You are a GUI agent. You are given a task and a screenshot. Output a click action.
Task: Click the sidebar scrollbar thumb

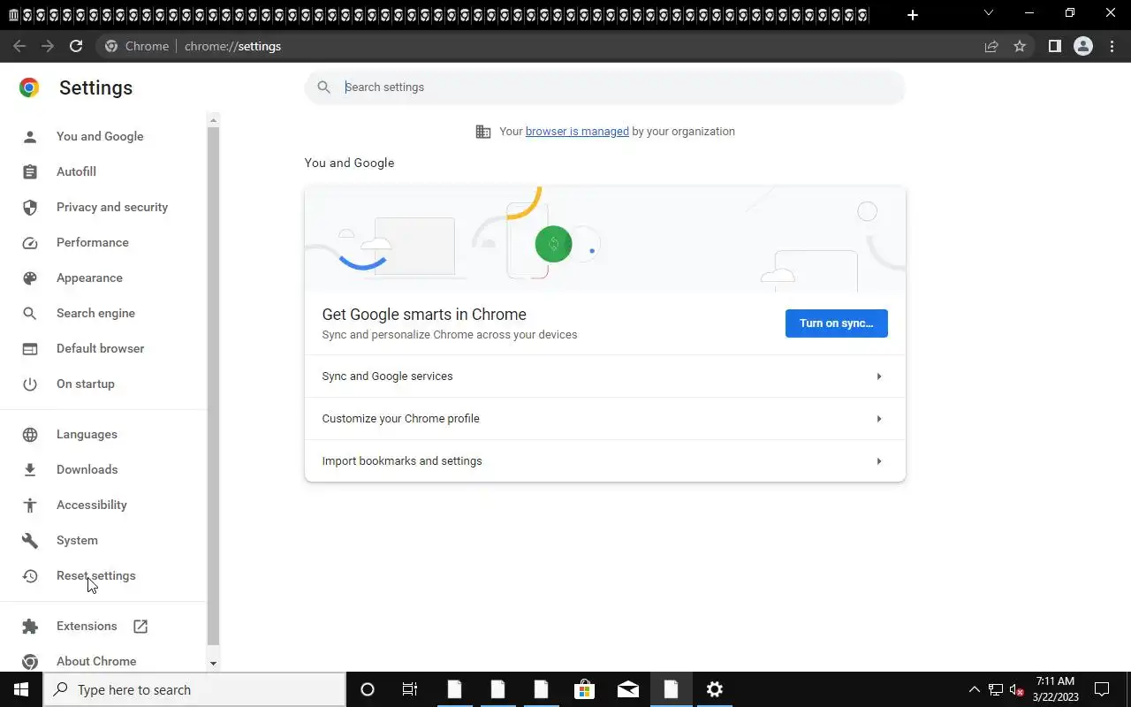point(213,385)
